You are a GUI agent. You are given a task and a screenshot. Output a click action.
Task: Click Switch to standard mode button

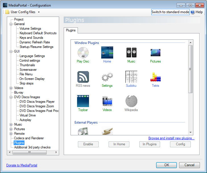click(170, 12)
